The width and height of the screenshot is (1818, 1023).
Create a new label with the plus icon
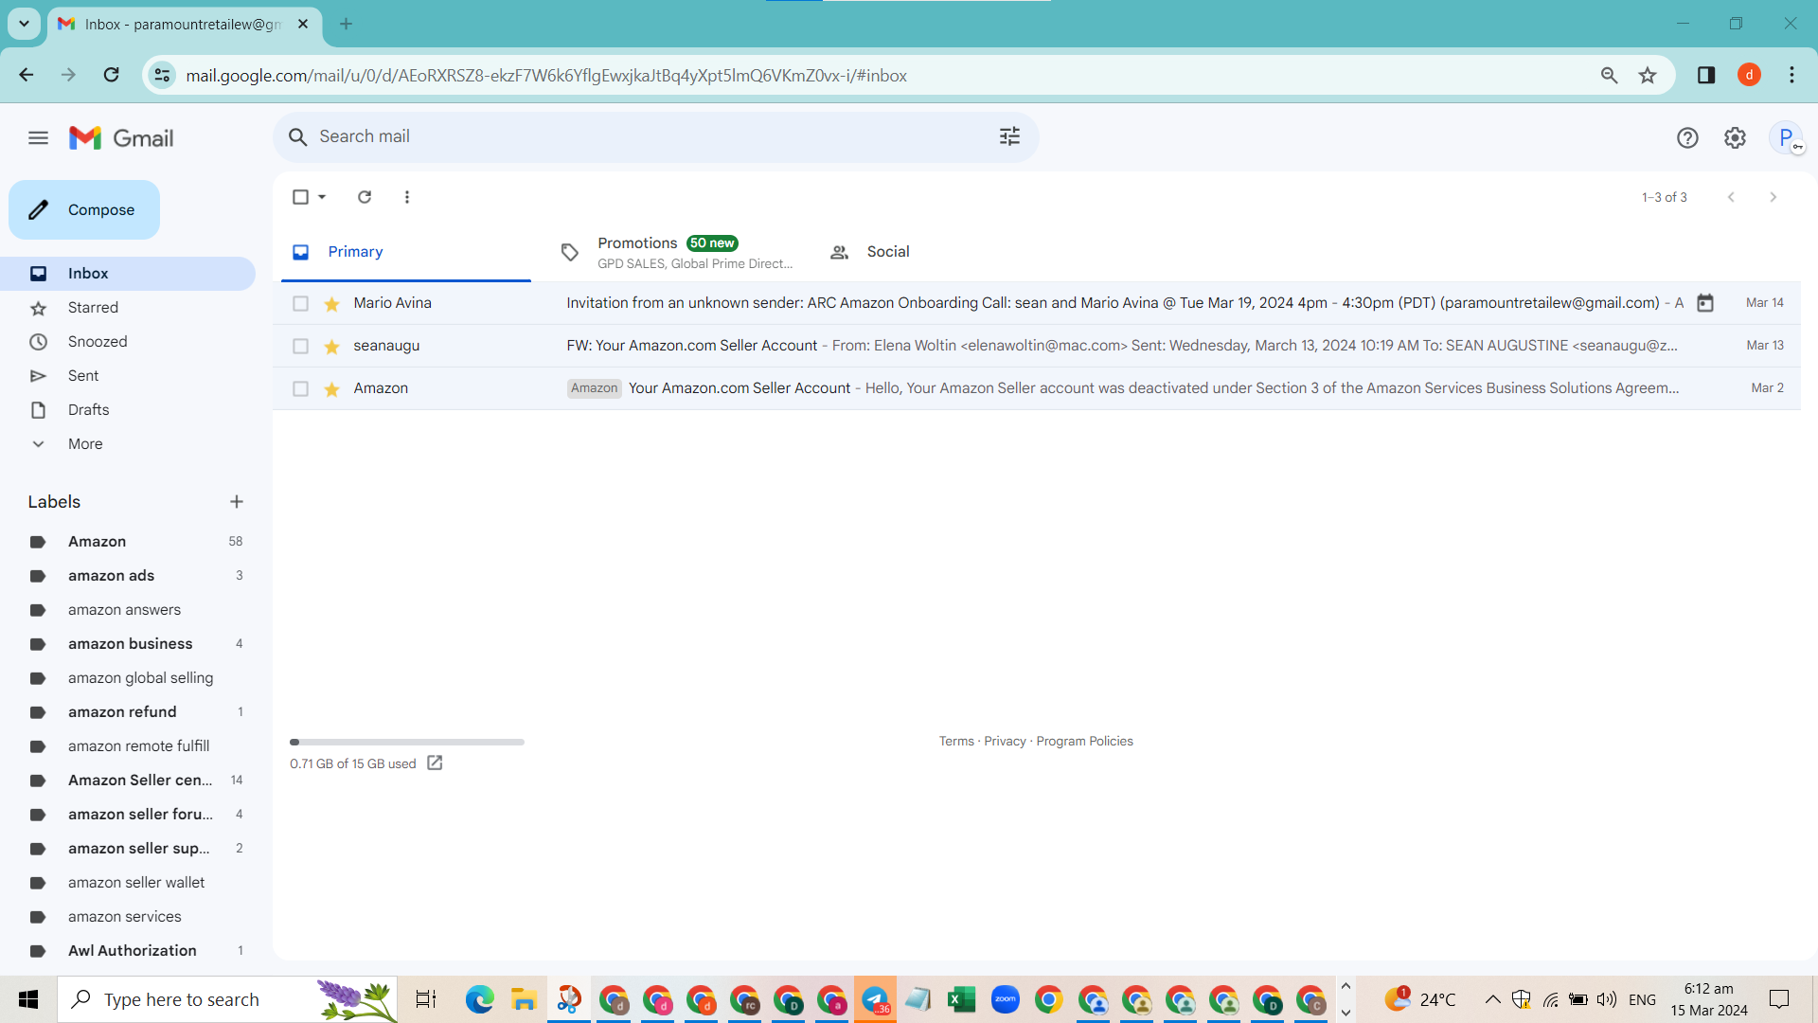click(237, 502)
